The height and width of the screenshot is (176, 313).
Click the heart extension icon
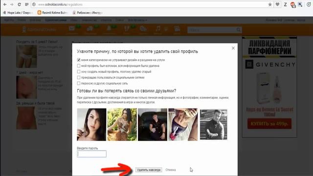277,4
